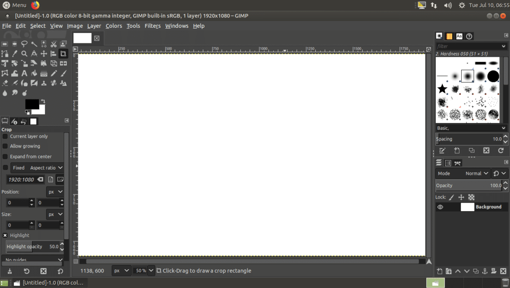Select the Gradient tool
Image resolution: width=510 pixels, height=288 pixels.
point(44,73)
